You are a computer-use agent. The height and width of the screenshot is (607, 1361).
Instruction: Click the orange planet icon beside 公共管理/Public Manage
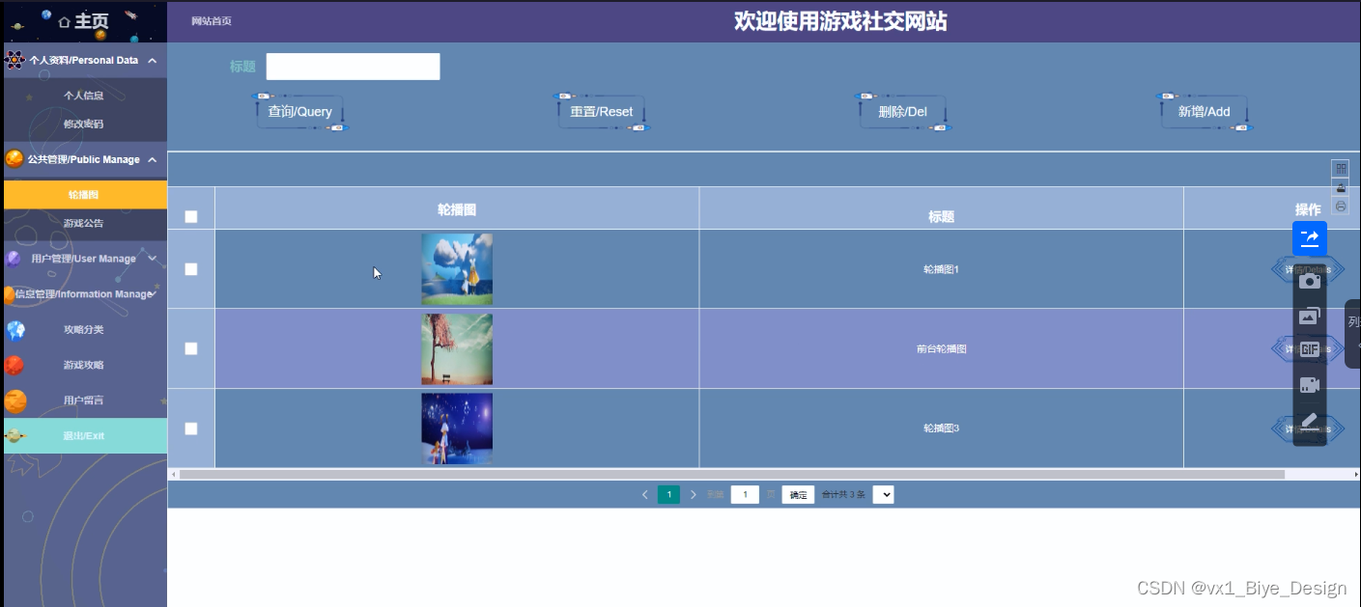(14, 159)
